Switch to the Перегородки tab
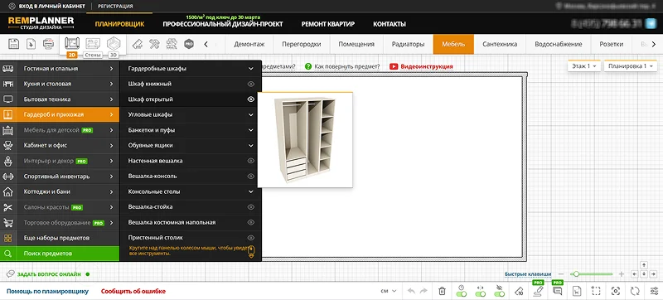 (x=302, y=44)
